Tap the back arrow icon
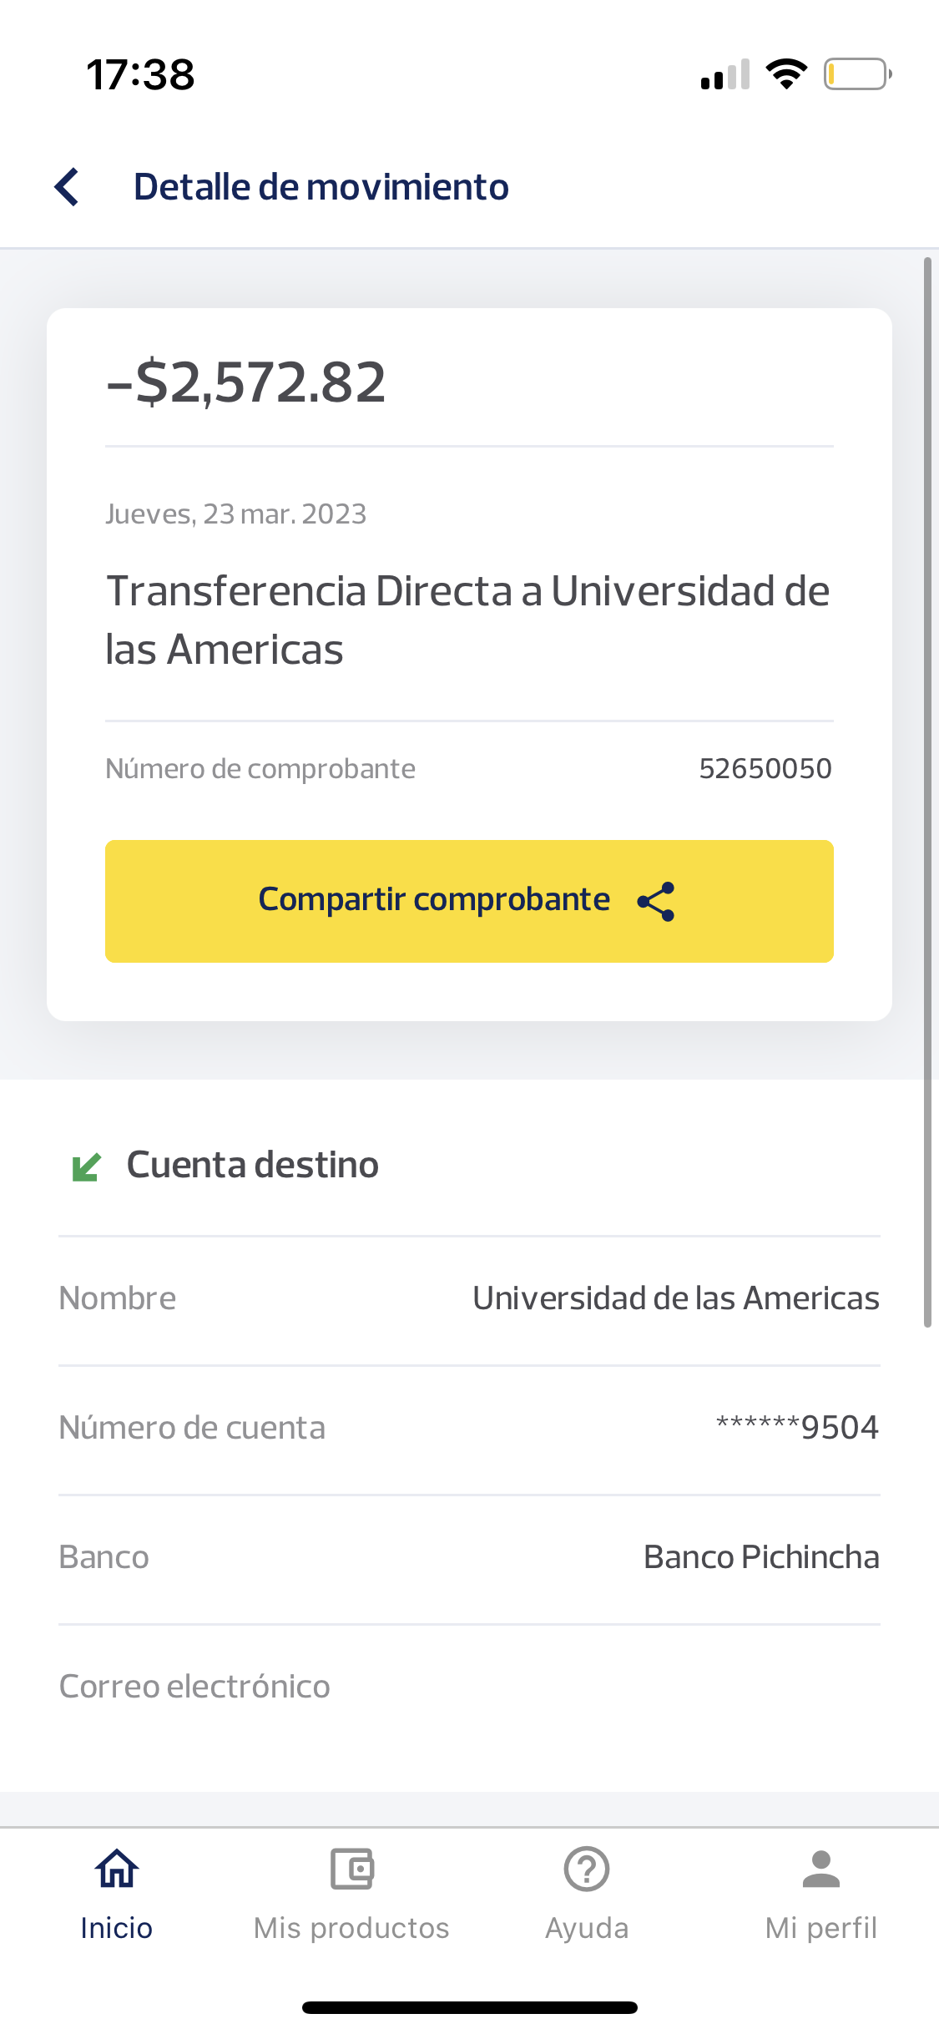Screen dimensions: 939x2034 click(x=67, y=187)
